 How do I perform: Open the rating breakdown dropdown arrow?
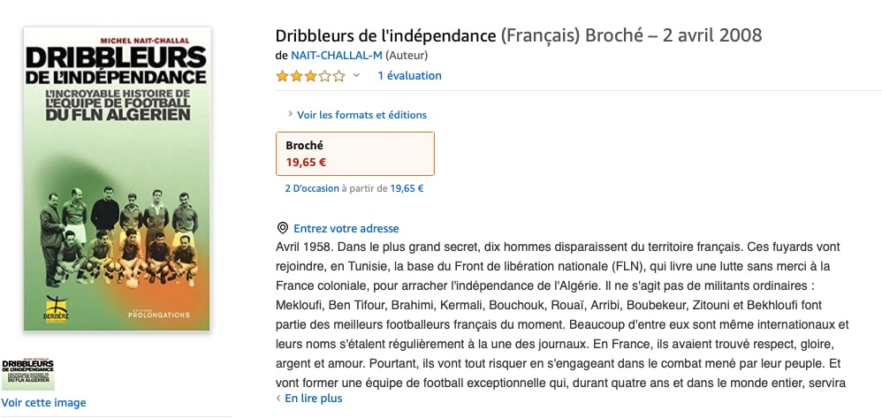click(x=356, y=75)
